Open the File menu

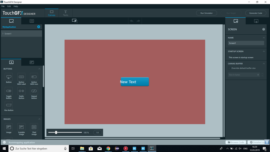pos(3,6)
